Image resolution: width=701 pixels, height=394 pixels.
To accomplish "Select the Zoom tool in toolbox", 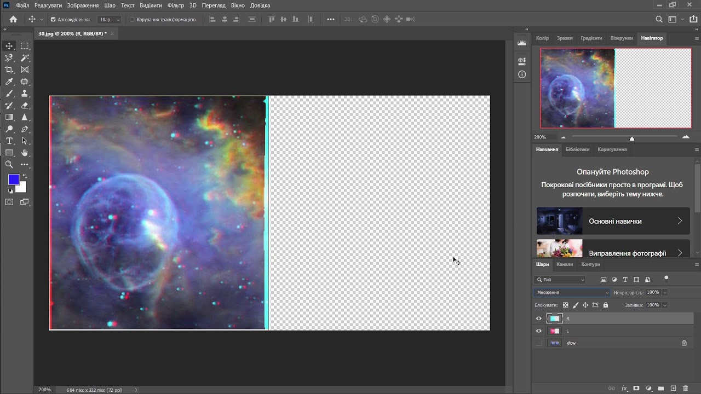I will tap(9, 164).
